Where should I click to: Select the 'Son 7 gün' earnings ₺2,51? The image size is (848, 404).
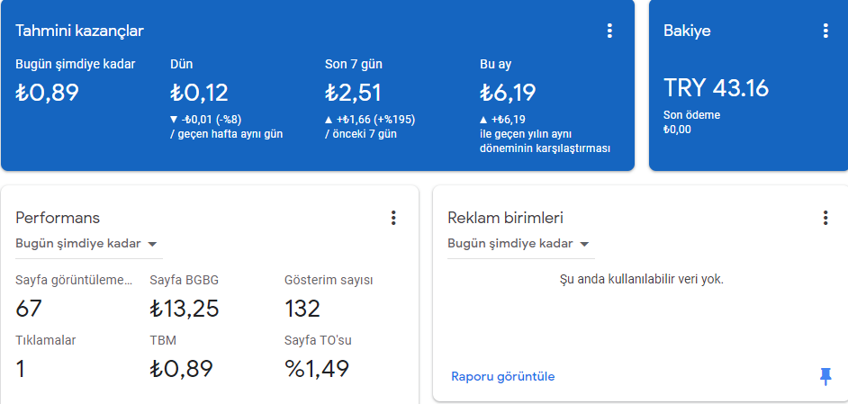pos(353,93)
